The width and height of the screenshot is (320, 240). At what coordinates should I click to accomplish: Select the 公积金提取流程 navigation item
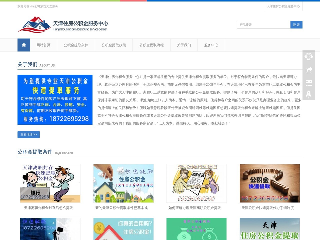coord(151,45)
